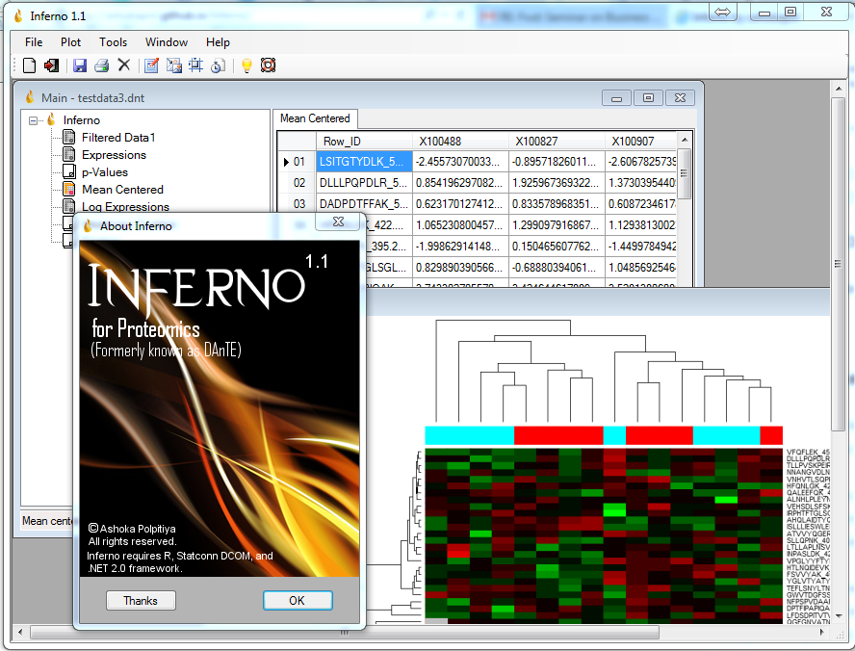The height and width of the screenshot is (651, 855).
Task: Click the narrow cyan block between red blocks
Action: click(x=614, y=435)
